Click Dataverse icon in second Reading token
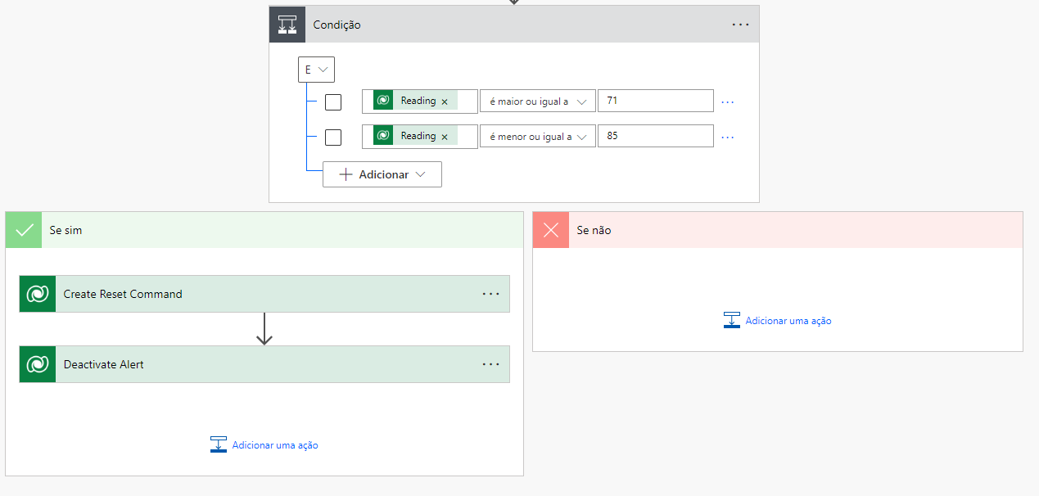The height and width of the screenshot is (496, 1039). coord(383,136)
